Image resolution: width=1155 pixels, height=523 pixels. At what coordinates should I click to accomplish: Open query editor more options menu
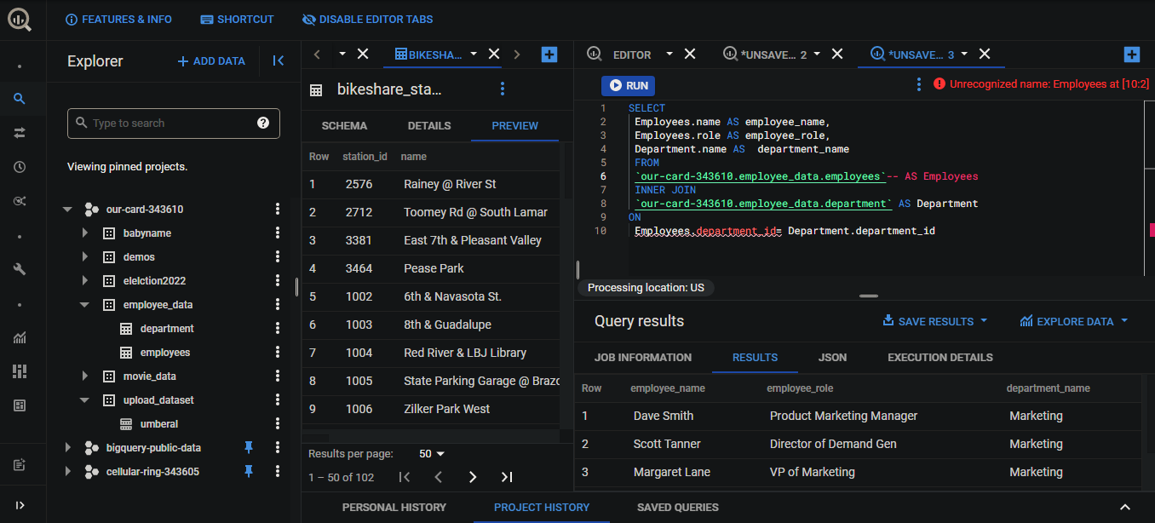tap(918, 84)
